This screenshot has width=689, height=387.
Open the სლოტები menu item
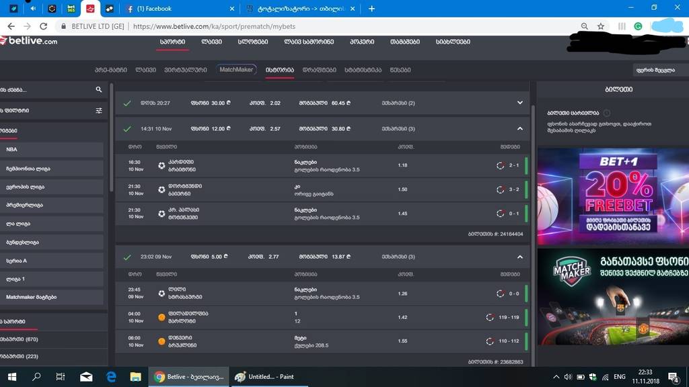click(x=253, y=42)
